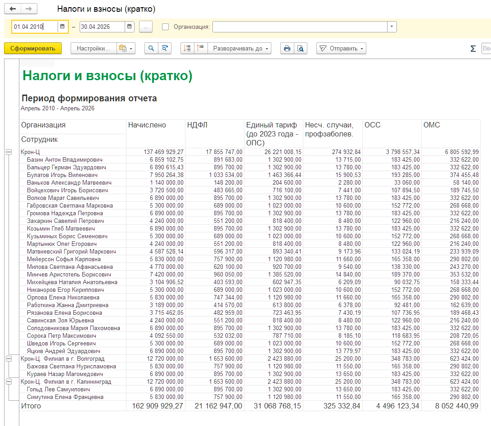
Task: Go back with the left arrow button
Action: [x=13, y=9]
